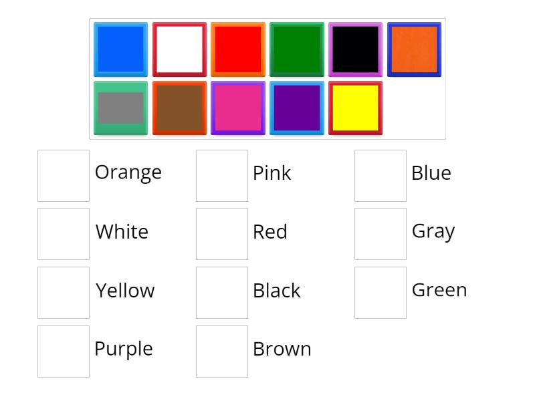Select the yellow color tile

(x=356, y=108)
